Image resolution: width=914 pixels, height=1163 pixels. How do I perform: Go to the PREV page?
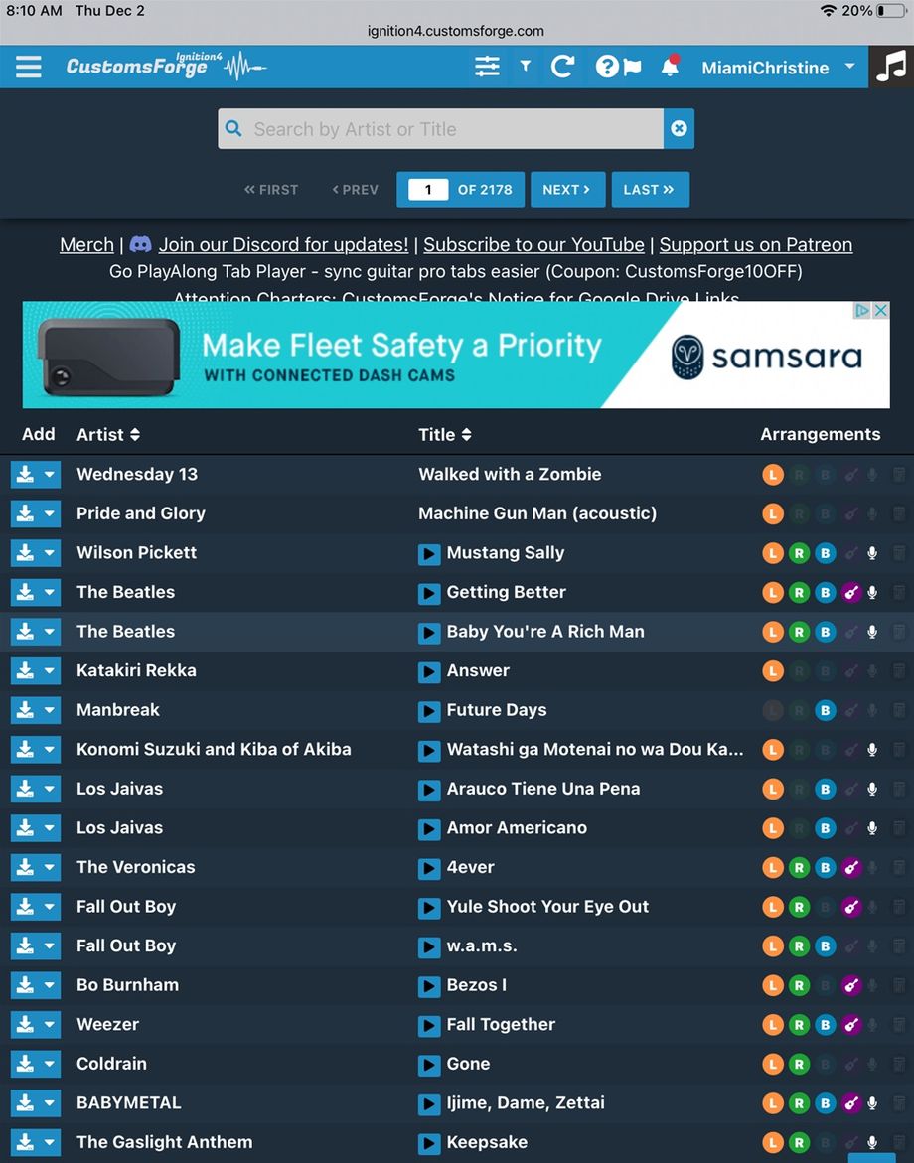[356, 189]
